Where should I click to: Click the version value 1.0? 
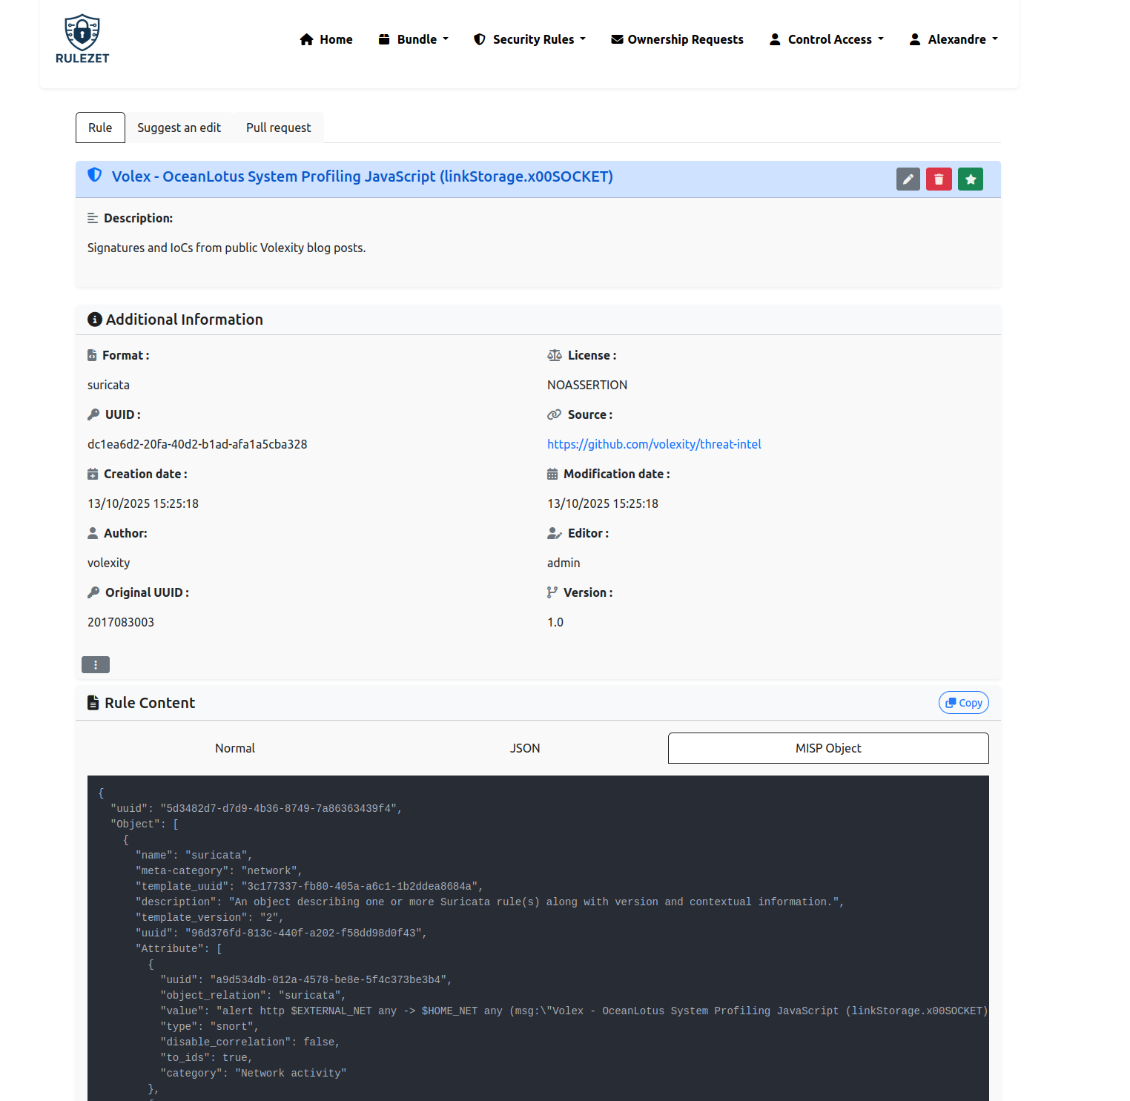tap(555, 622)
